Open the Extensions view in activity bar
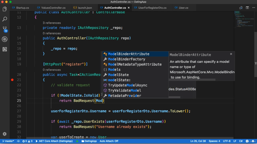This screenshot has height=144, width=257. [5, 49]
